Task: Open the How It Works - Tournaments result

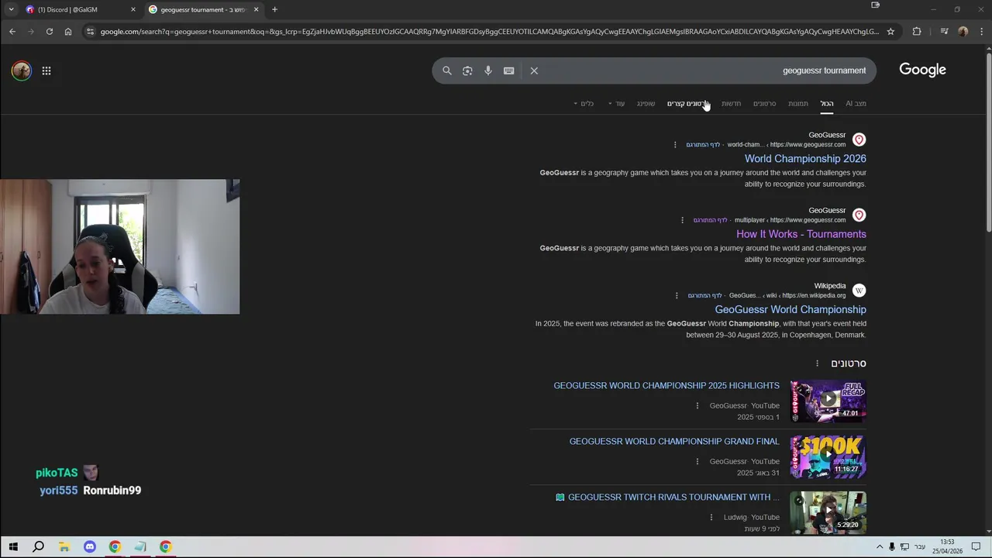Action: [x=801, y=234]
